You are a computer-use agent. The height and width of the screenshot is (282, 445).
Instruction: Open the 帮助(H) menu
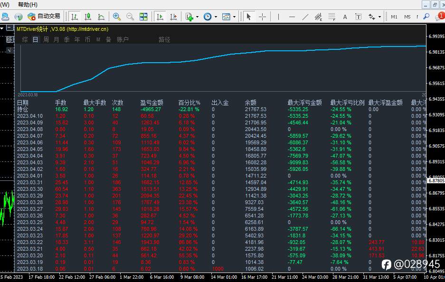28,5
